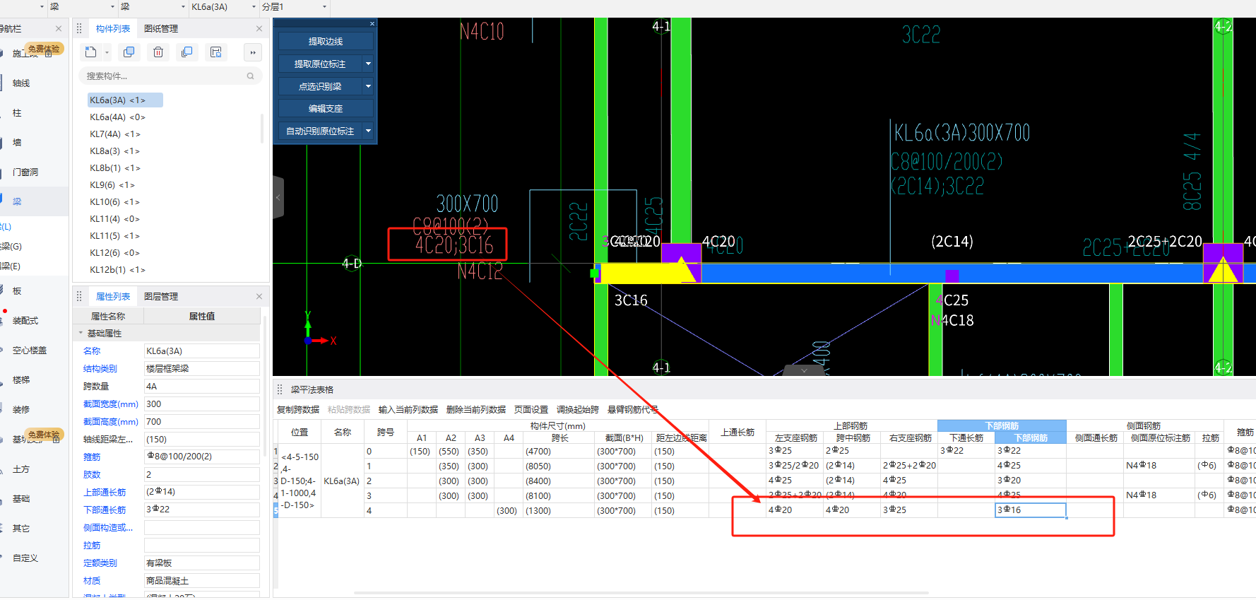Click the delete component trash icon

click(x=158, y=52)
